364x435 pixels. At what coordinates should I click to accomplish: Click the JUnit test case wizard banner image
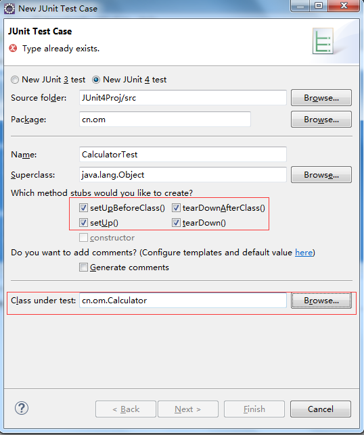(x=323, y=41)
